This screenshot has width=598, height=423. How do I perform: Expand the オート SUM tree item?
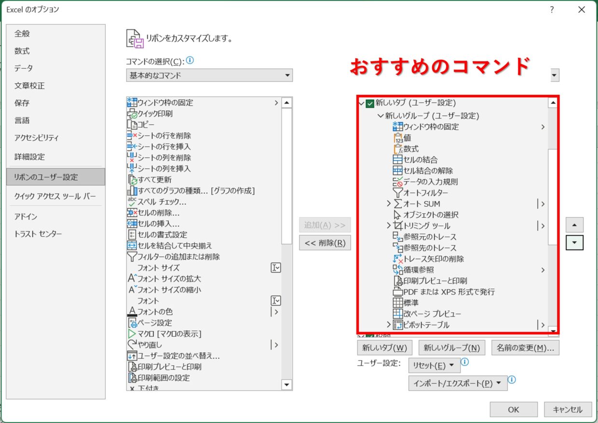click(389, 204)
